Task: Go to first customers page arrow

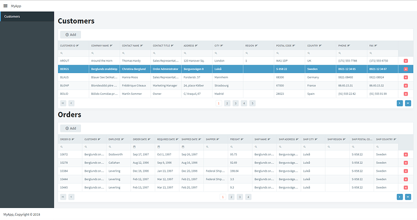Action: 63,103
